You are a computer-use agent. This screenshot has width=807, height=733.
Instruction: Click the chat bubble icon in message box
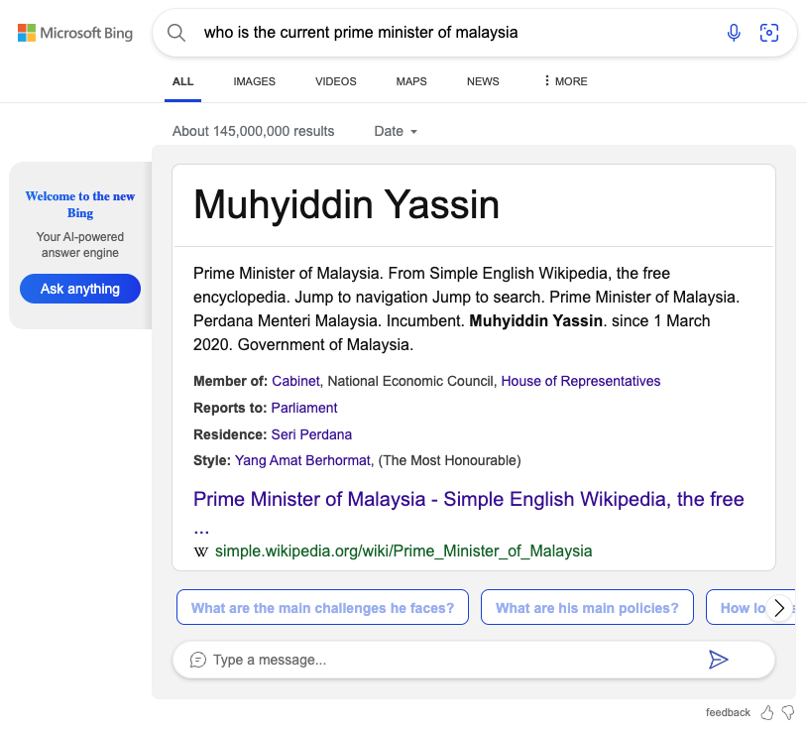[198, 660]
